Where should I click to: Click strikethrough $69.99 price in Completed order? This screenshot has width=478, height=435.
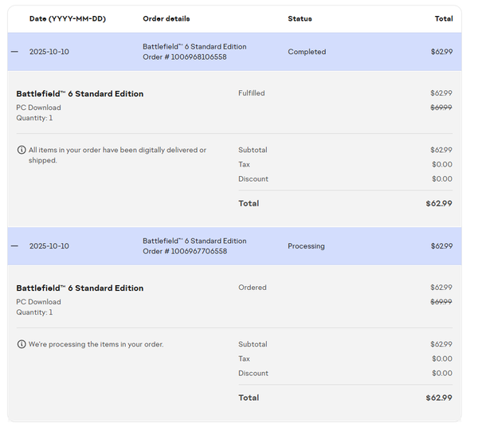[x=441, y=108]
